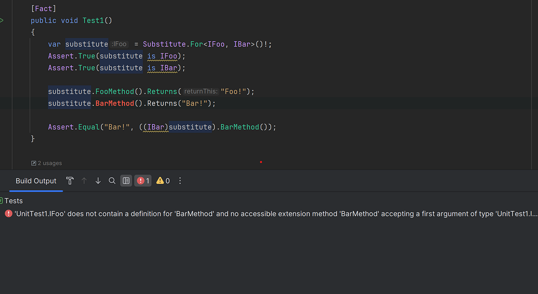Screen dimensions: 538x294
Task: Click the :IFoo inlay type hint
Action: [x=119, y=44]
